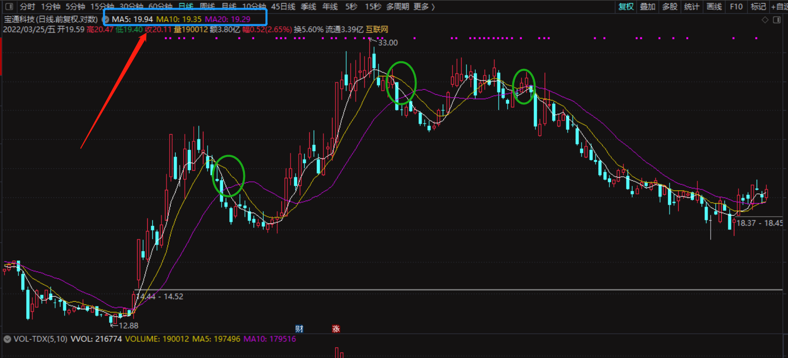Open the 标记 marking tool
This screenshot has width=788, height=358.
(x=758, y=7)
